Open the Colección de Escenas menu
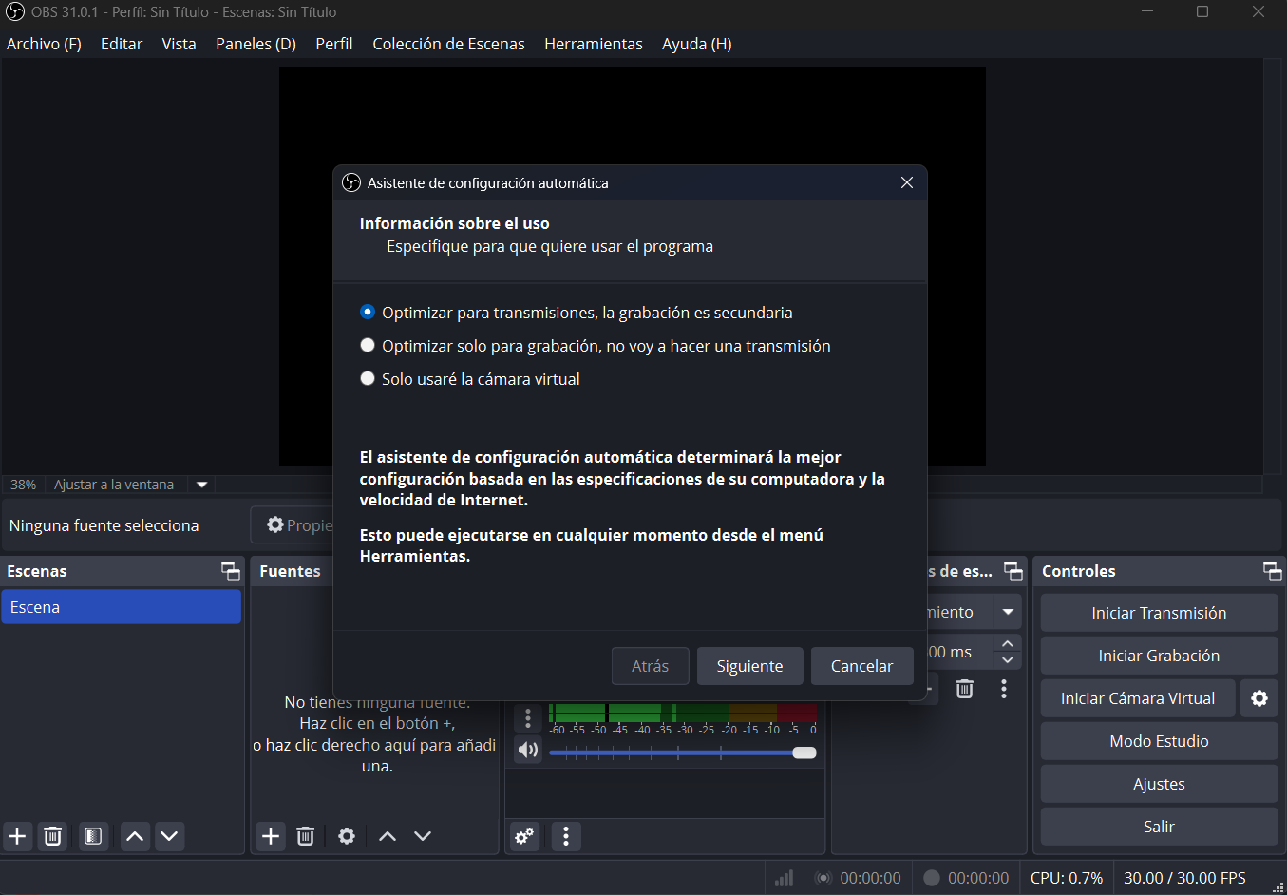Screen dimensions: 1287x895 (x=448, y=44)
